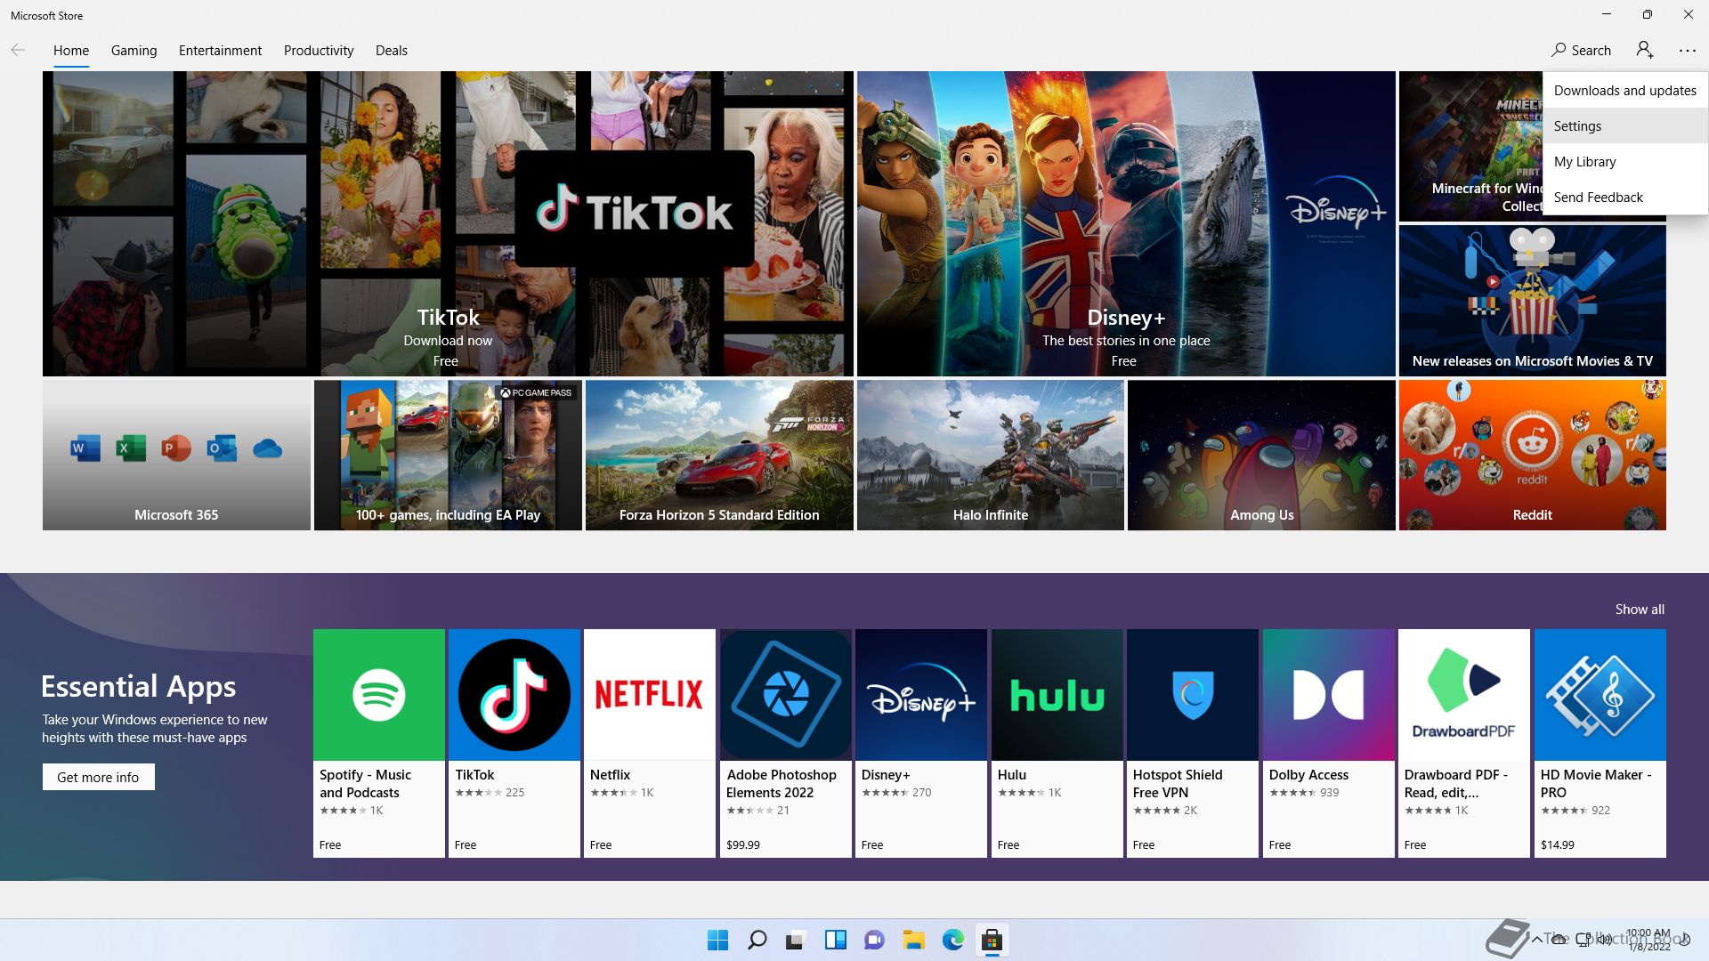Click the $99.99 price on Photoshop Elements
Image resolution: width=1709 pixels, height=961 pixels.
743,844
